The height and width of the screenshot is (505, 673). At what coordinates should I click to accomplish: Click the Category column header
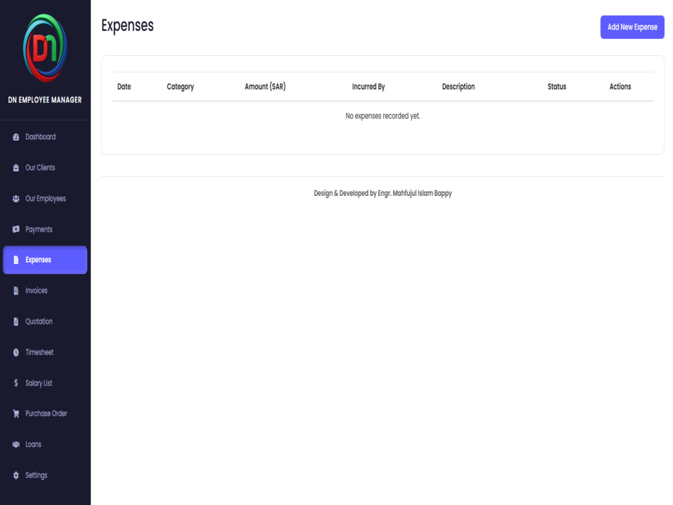pos(180,87)
